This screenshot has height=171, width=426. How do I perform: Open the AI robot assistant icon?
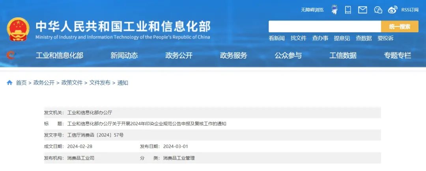[334, 10]
